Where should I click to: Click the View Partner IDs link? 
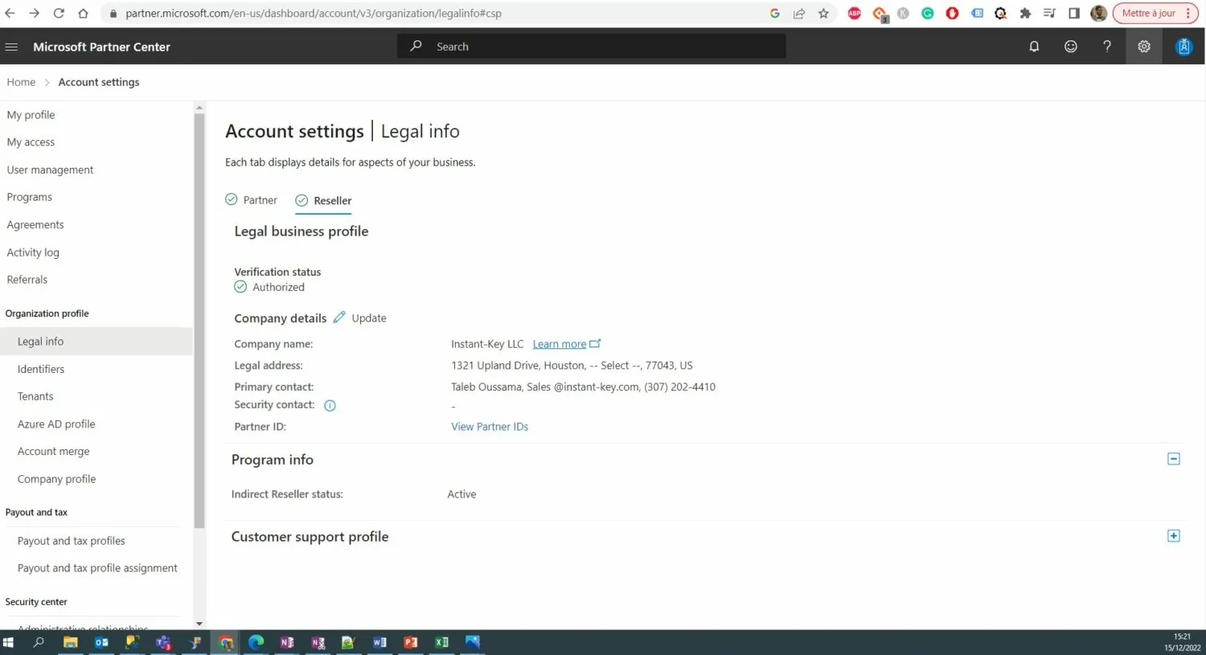490,427
